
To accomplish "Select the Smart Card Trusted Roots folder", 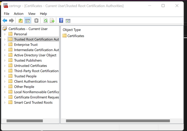I will pyautogui.click(x=33, y=102).
